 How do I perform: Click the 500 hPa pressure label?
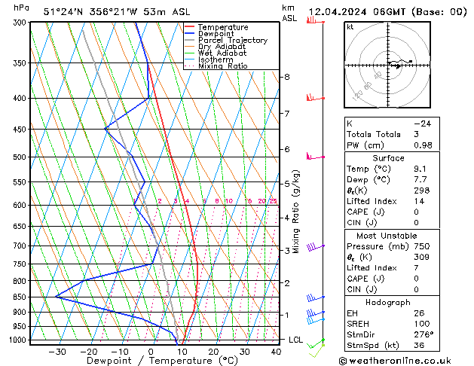click(21, 157)
